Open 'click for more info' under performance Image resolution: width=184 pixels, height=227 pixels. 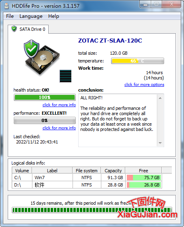point(59,128)
